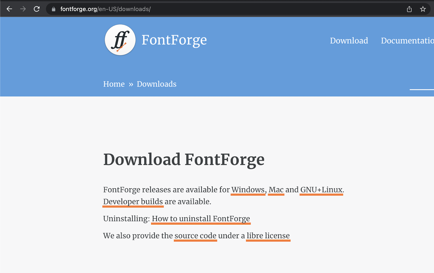Click the Downloads breadcrumb
The image size is (434, 273).
coord(157,84)
